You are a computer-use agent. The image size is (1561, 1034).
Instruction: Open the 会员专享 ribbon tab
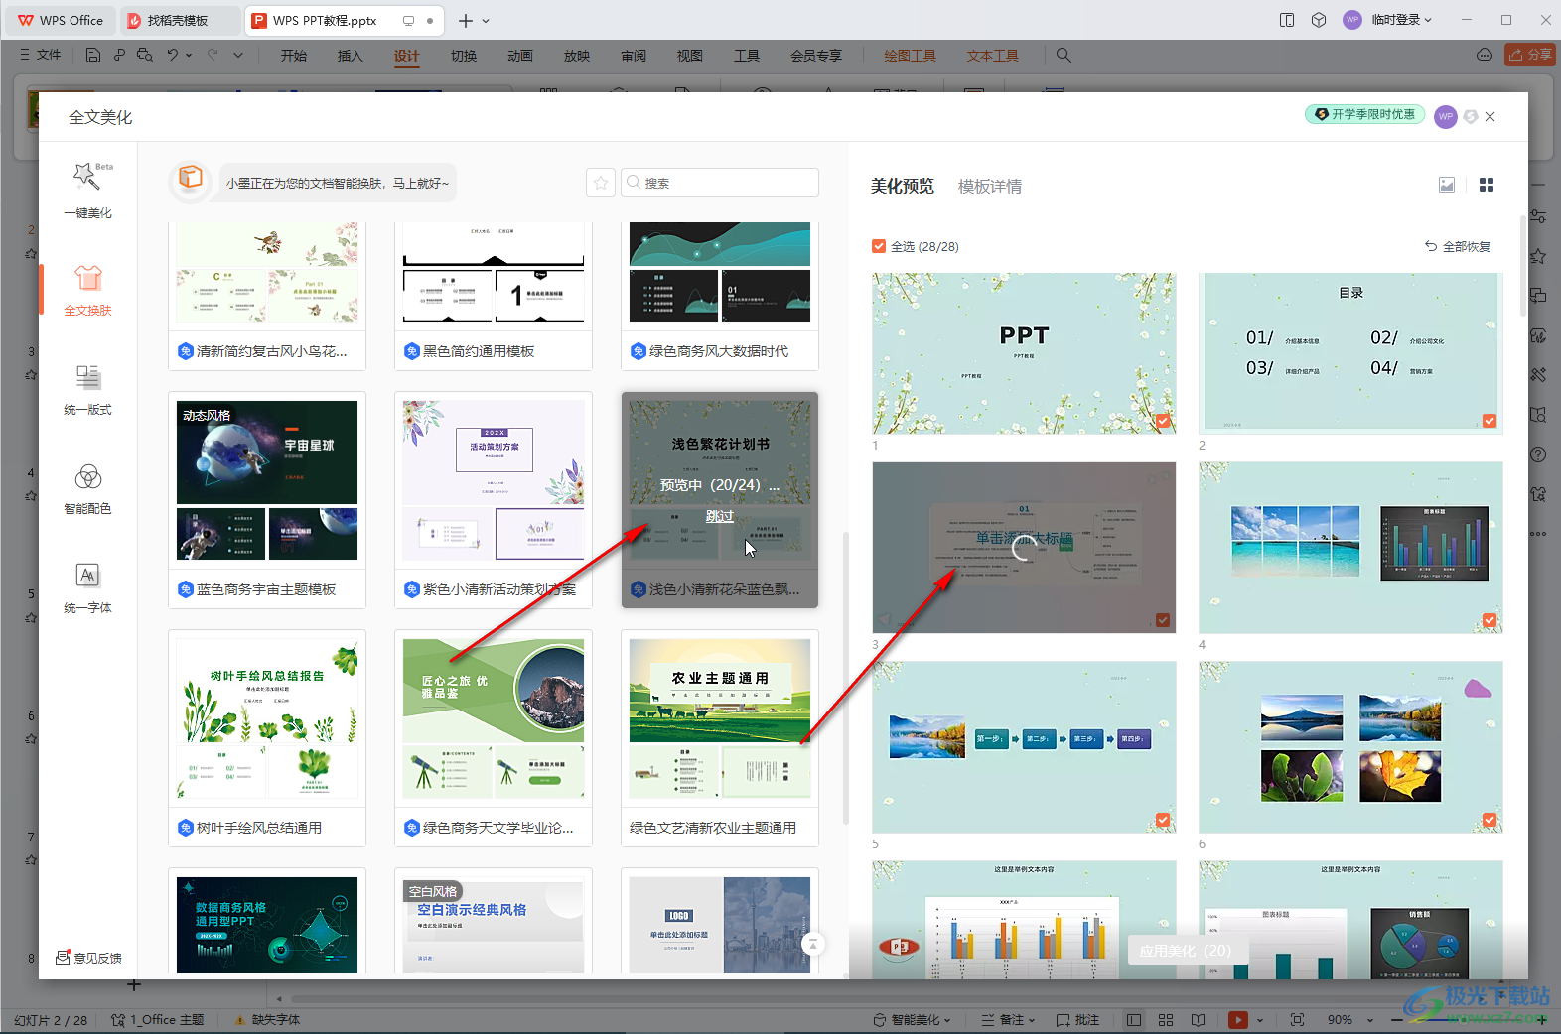816,55
